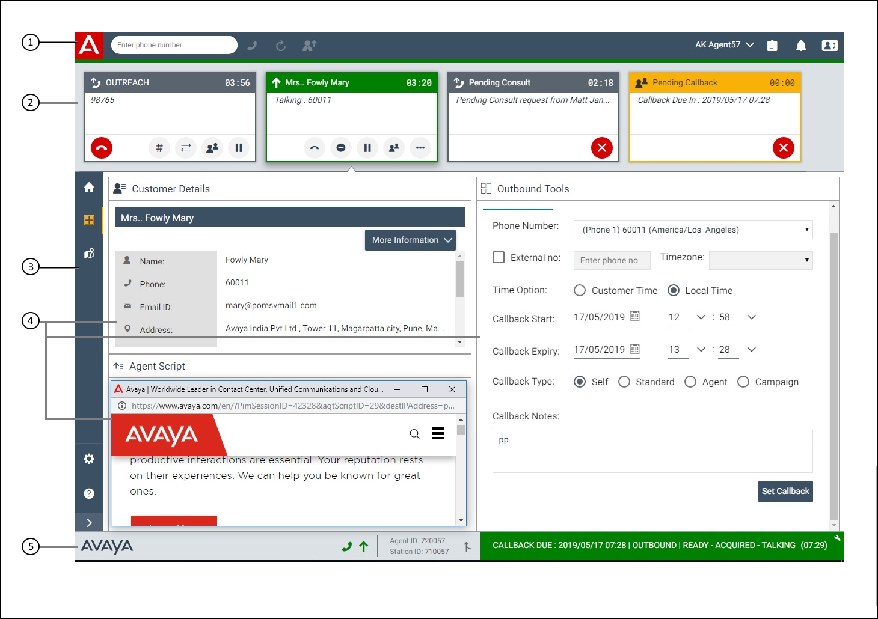Click the red end call button on OUTREACH card

tap(102, 148)
